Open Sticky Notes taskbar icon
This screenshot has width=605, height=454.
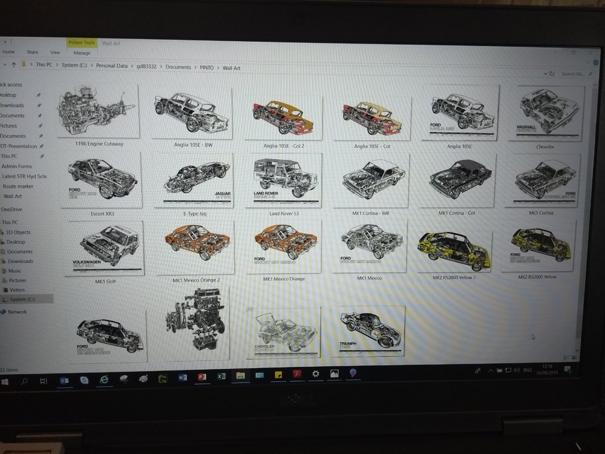(278, 375)
